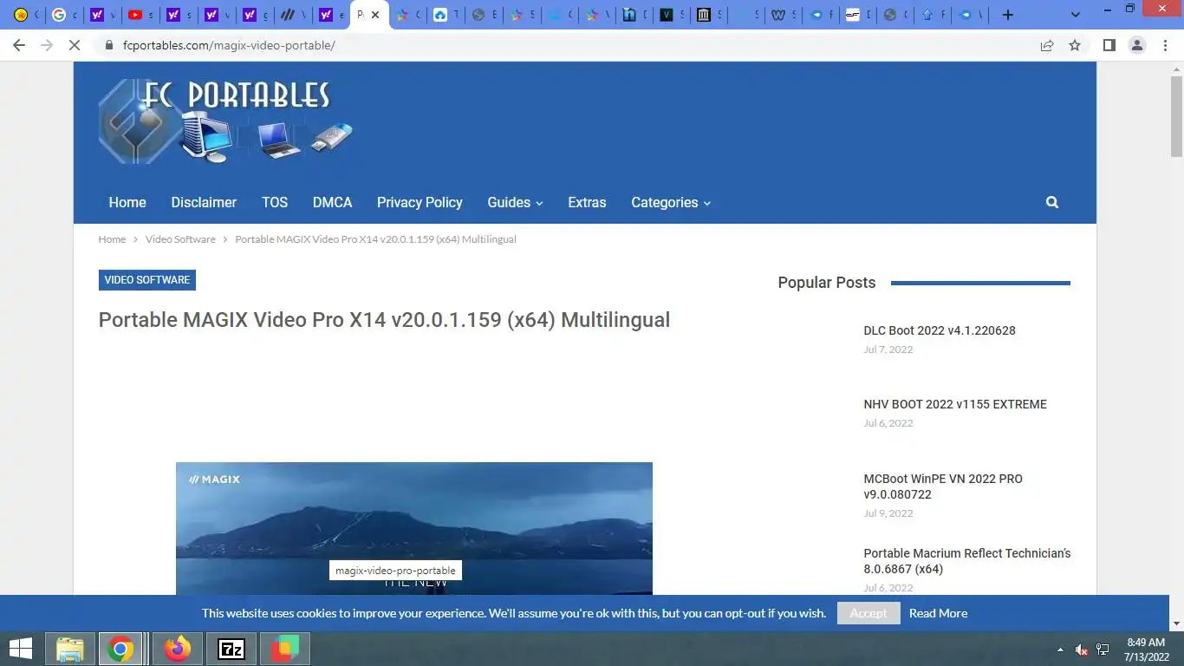This screenshot has width=1184, height=666.
Task: Click the MAGIX Video Pro X14 article title
Action: (384, 320)
